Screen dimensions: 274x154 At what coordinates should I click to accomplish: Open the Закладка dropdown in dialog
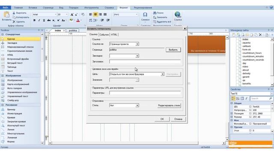click(137, 56)
